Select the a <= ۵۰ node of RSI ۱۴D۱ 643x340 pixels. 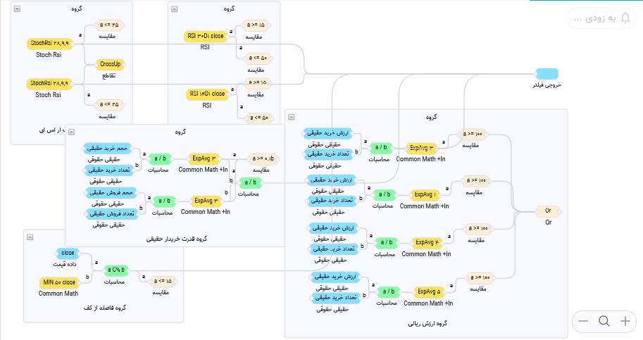point(259,118)
